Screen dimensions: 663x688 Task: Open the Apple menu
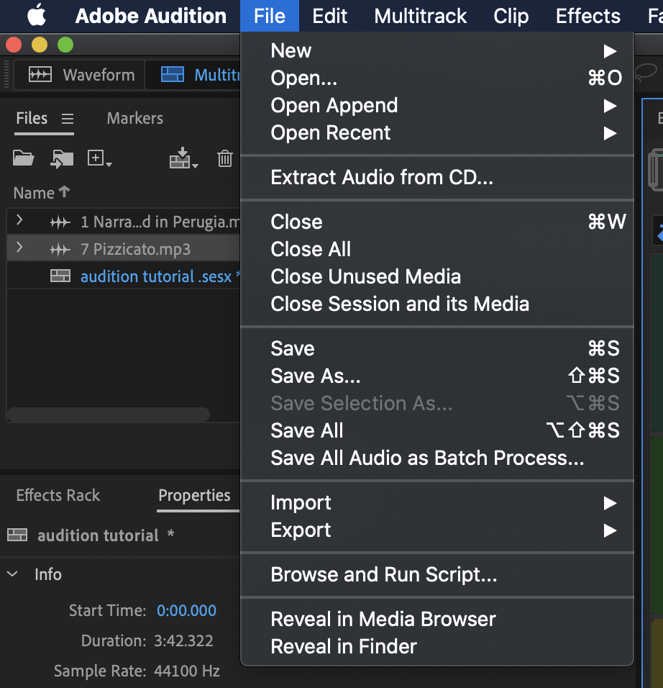[37, 15]
